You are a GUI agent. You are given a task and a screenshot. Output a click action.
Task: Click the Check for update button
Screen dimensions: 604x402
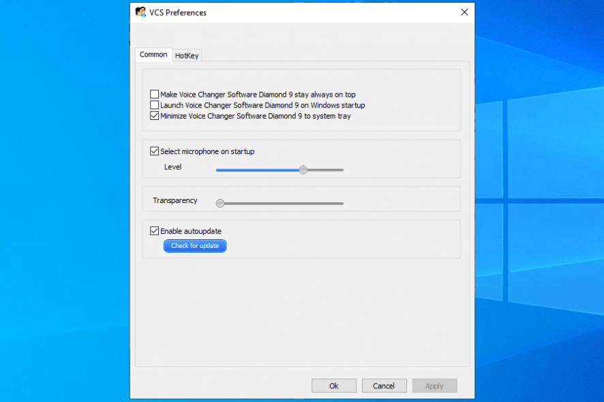pyautogui.click(x=195, y=246)
